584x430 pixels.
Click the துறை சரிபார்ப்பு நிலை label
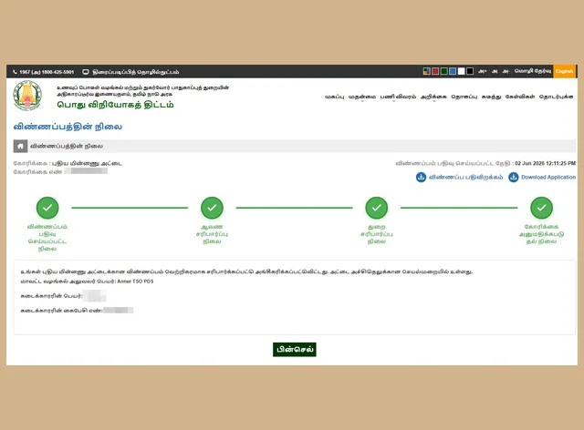click(377, 234)
